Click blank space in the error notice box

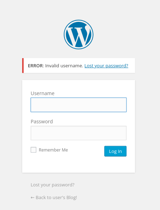131,66
